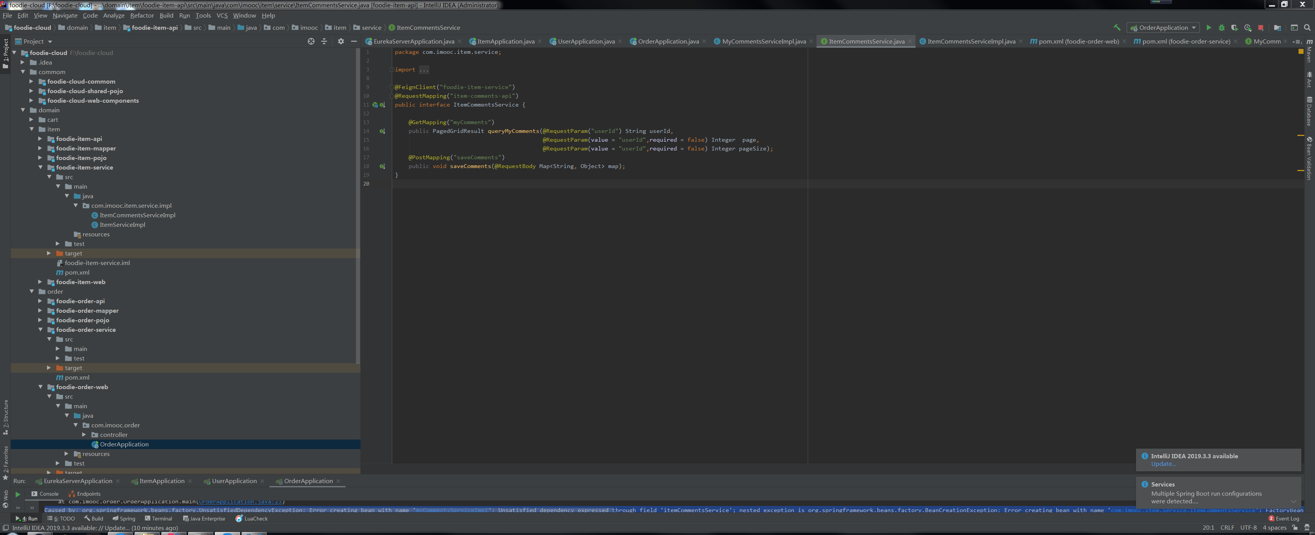This screenshot has height=535, width=1315.
Task: Expand the controller package
Action: (84, 435)
